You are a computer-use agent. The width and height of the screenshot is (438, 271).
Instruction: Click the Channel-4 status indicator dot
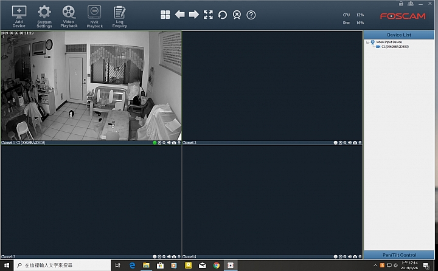335,256
